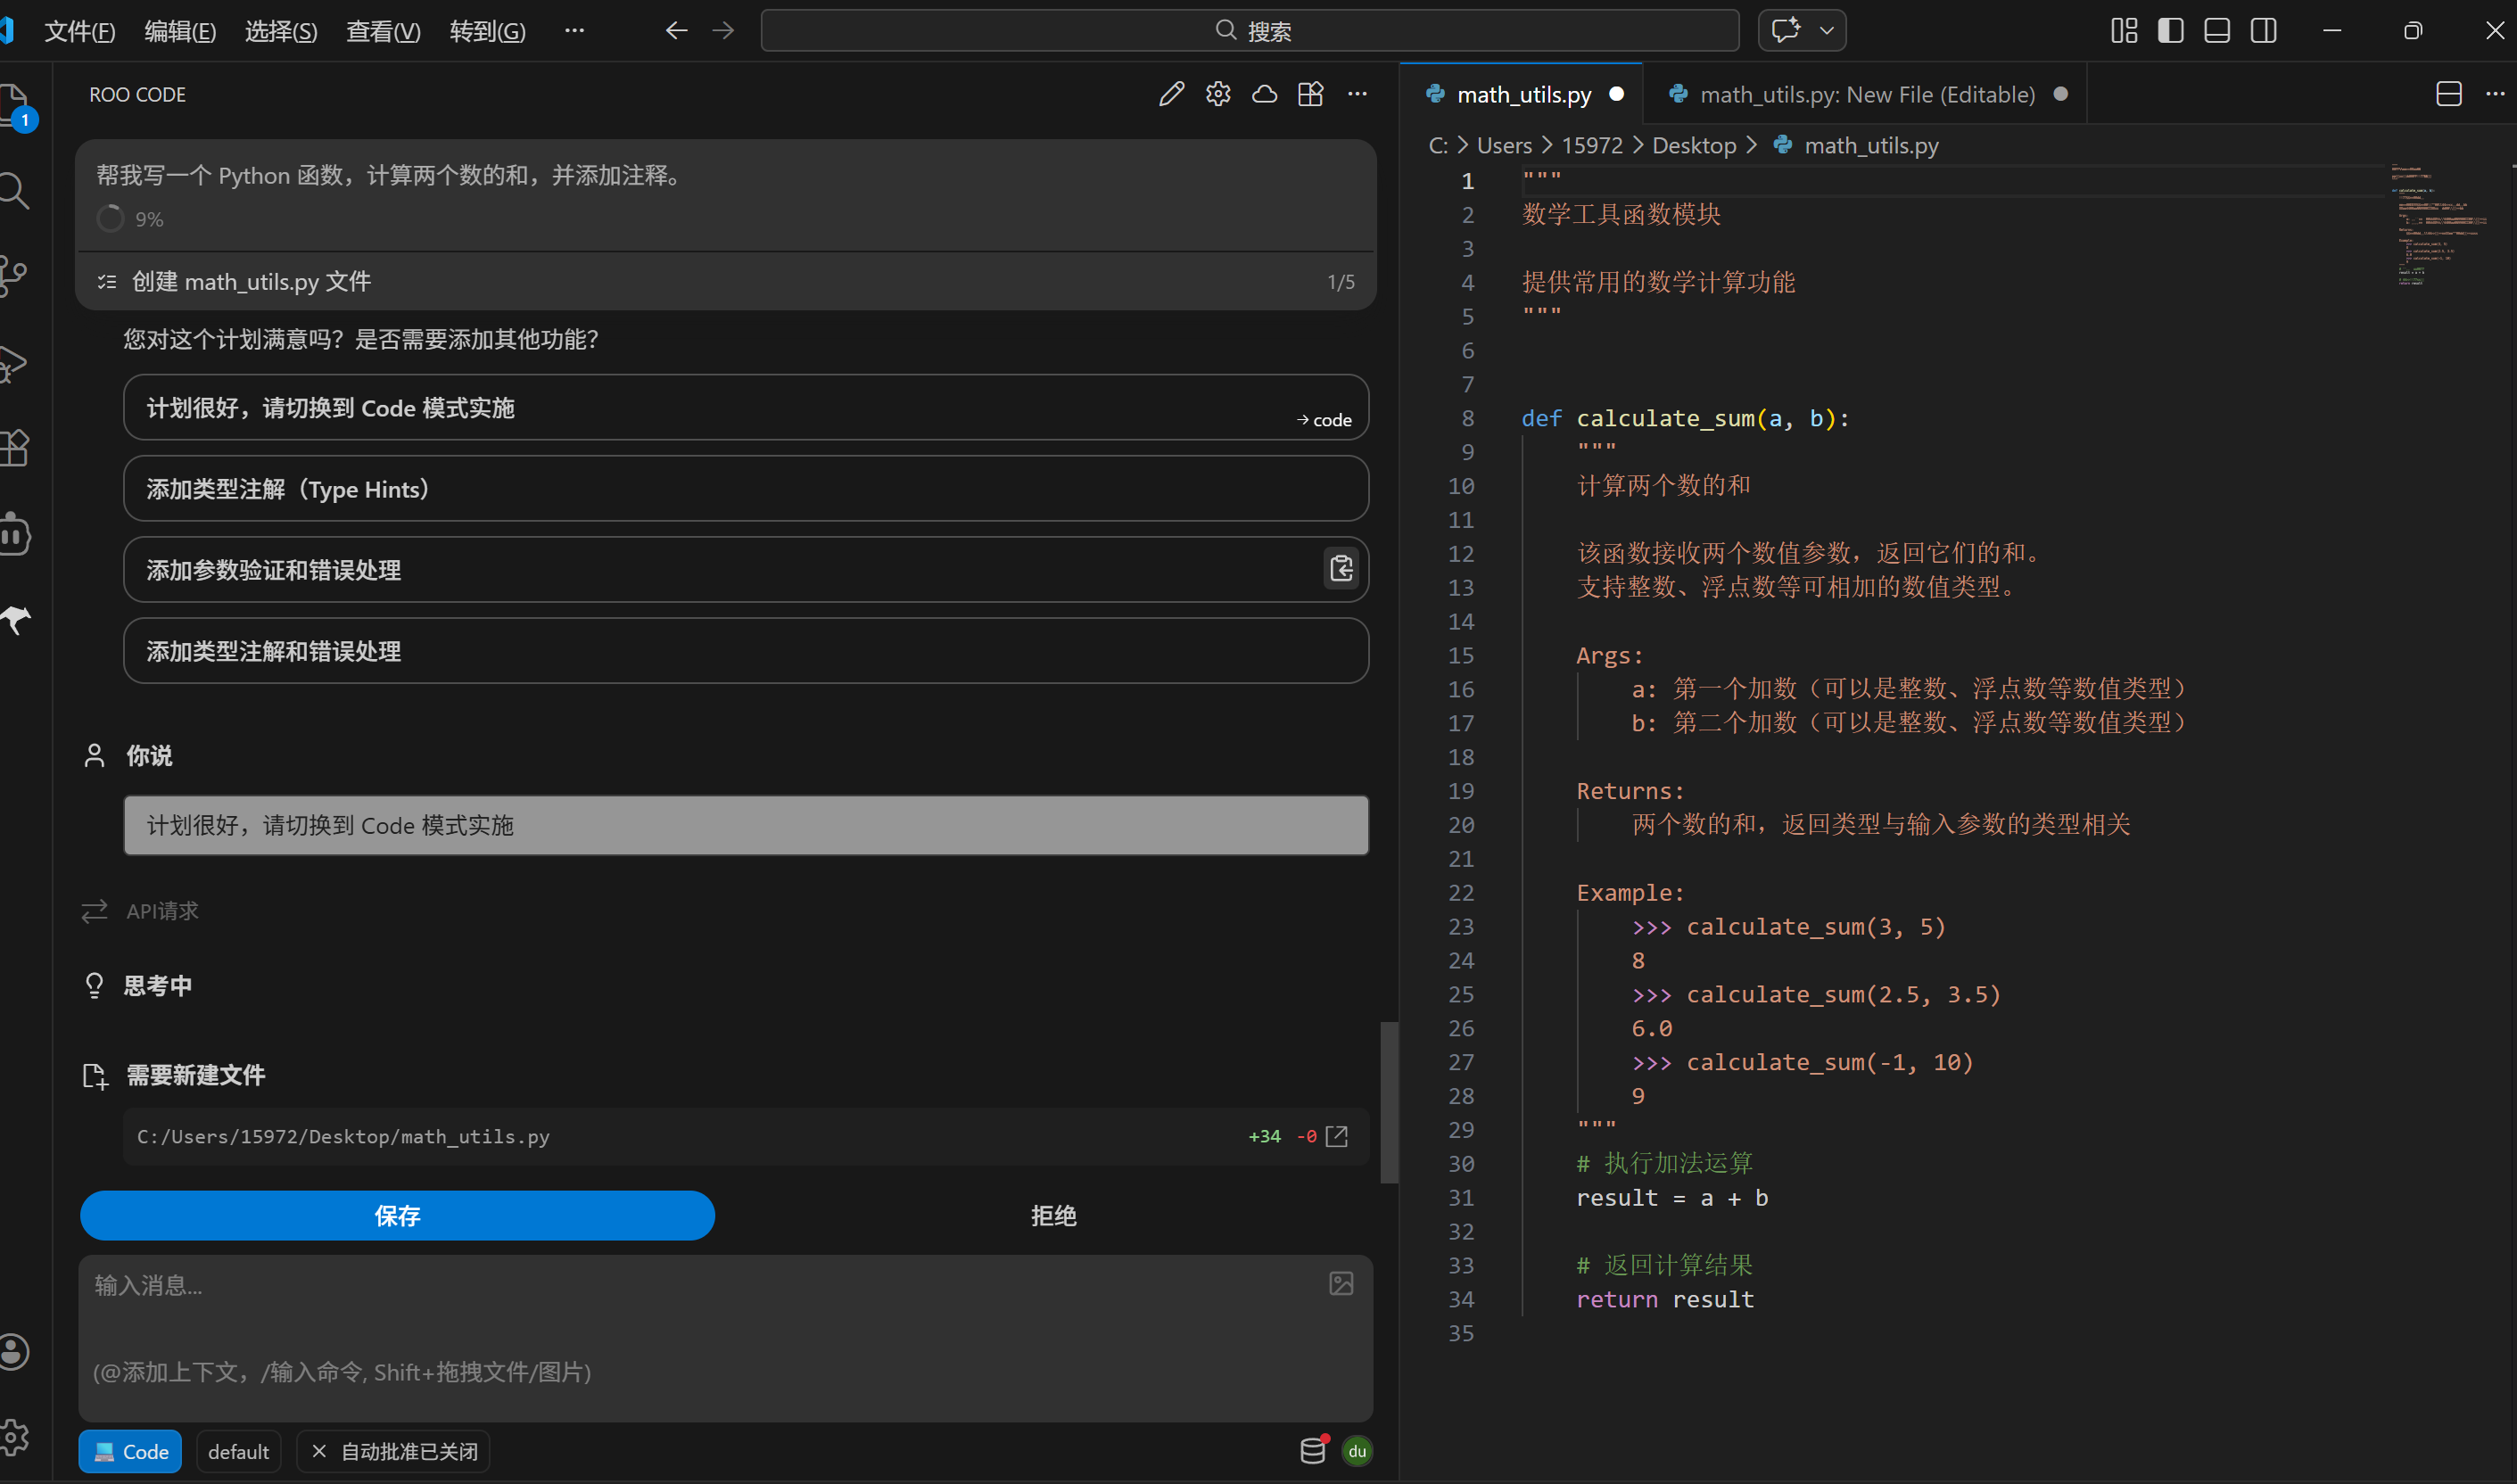Open Roo Code kangaroo sidebar icon
Viewport: 2517px width, 1484px height.
pos(17,620)
